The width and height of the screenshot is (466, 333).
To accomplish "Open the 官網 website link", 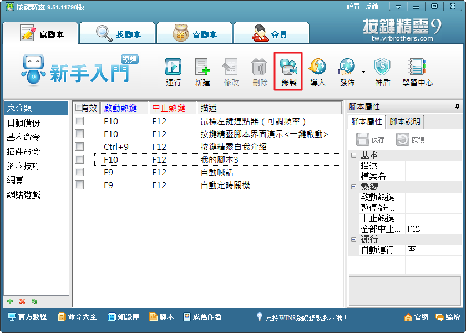I will (x=417, y=317).
